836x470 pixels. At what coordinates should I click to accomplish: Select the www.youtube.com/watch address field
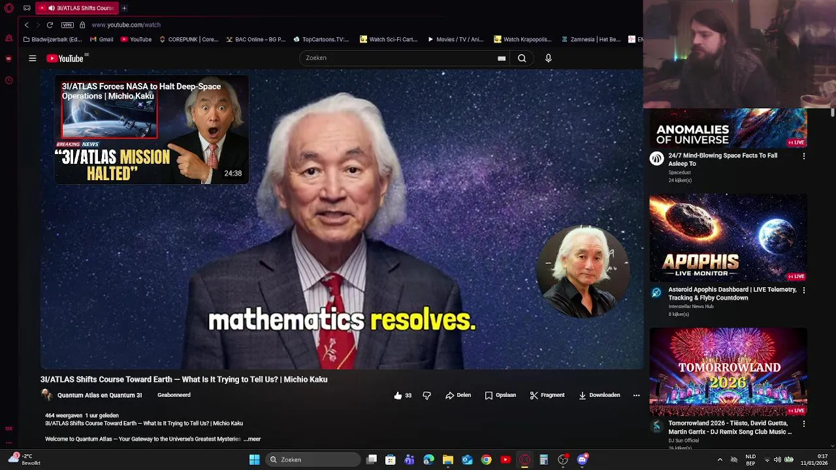pos(126,25)
